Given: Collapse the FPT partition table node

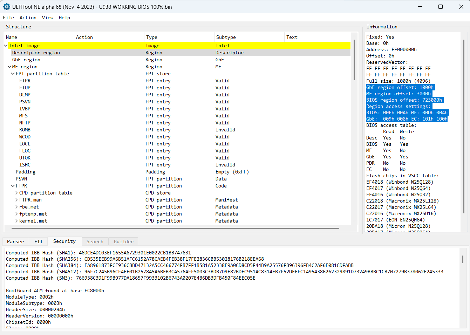Looking at the screenshot, I should [x=13, y=74].
